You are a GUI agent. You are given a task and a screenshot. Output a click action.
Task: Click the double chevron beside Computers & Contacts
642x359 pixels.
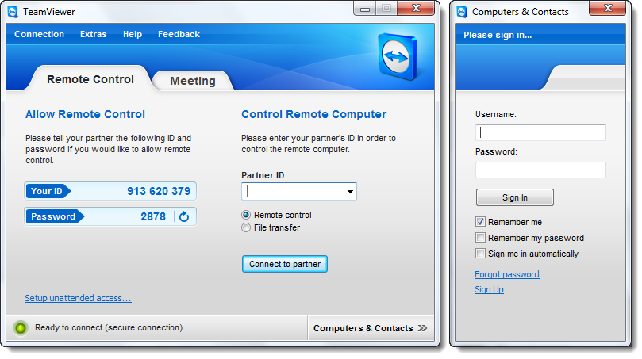(x=422, y=328)
